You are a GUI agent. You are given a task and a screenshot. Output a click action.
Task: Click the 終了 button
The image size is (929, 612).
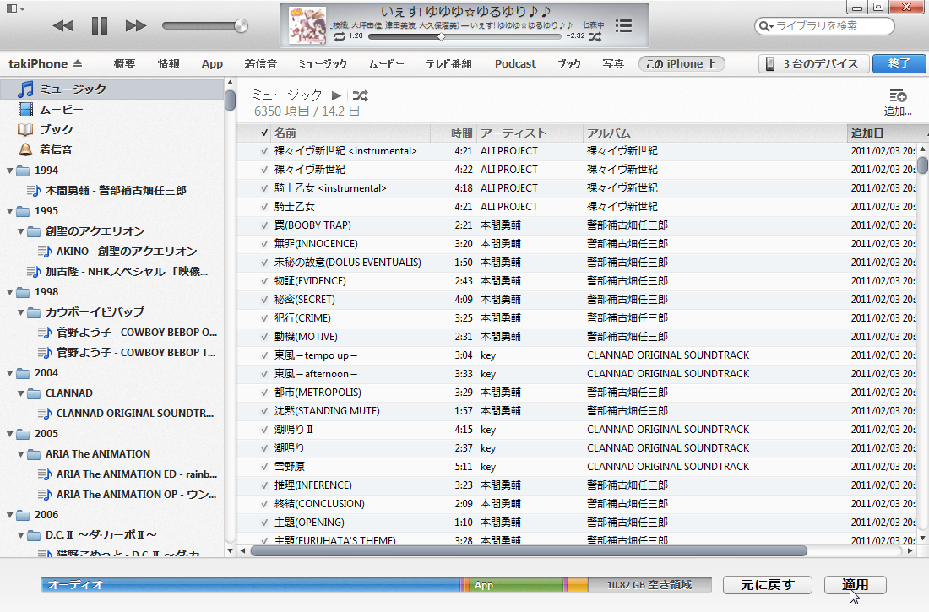899,64
